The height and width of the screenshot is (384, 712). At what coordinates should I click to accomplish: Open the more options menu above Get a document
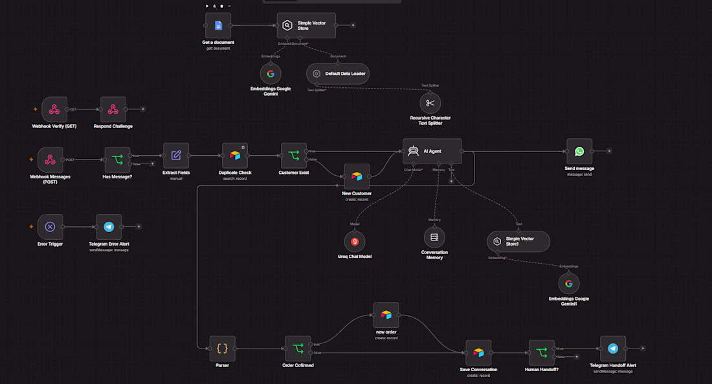(x=229, y=6)
